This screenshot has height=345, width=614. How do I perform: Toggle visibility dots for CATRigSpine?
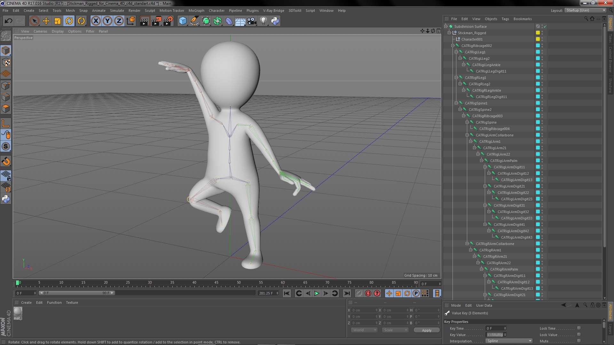542,122
